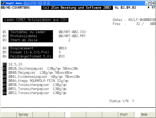Click the date 'Mi 03.09.03'

point(125,7)
